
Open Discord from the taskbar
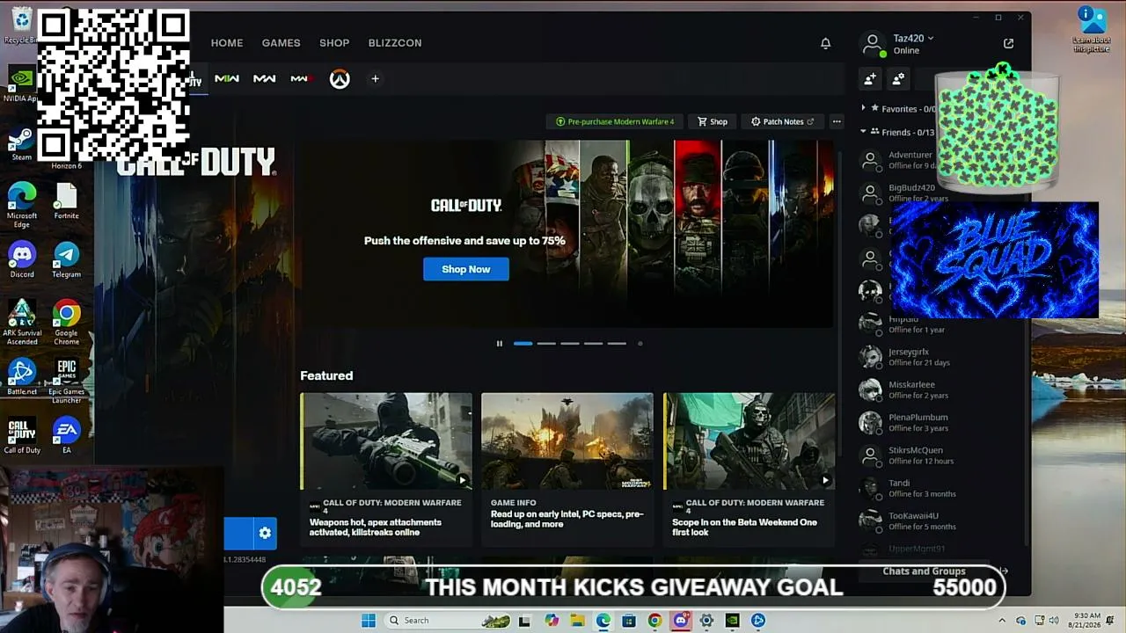pyautogui.click(x=680, y=621)
